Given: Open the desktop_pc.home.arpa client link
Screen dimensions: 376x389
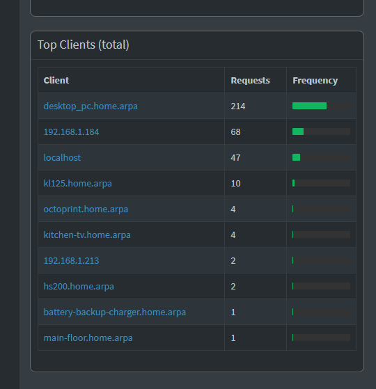Looking at the screenshot, I should tap(91, 106).
